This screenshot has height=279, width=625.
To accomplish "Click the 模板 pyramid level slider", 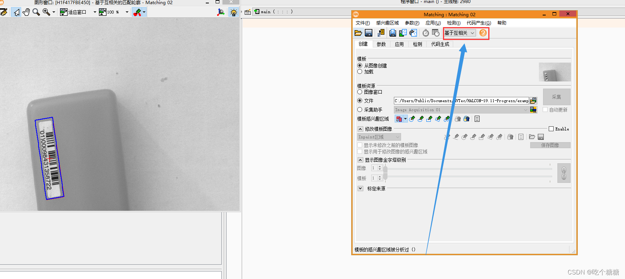I will [468, 176].
